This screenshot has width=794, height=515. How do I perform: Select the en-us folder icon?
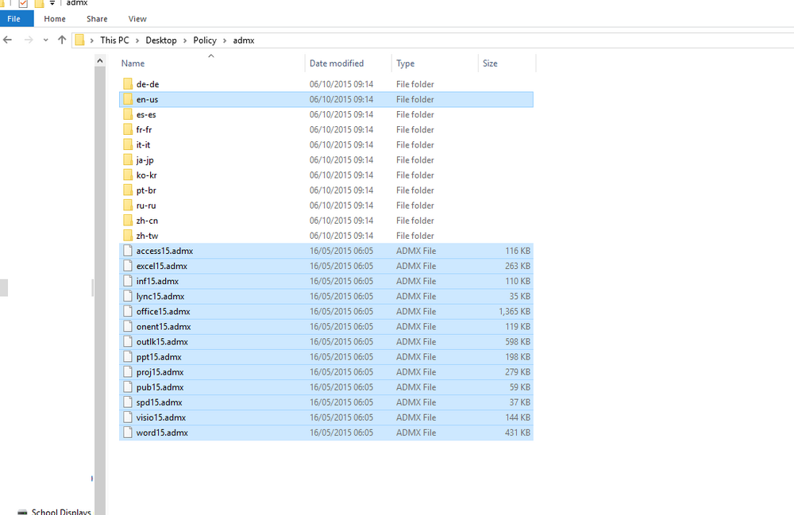pos(128,99)
